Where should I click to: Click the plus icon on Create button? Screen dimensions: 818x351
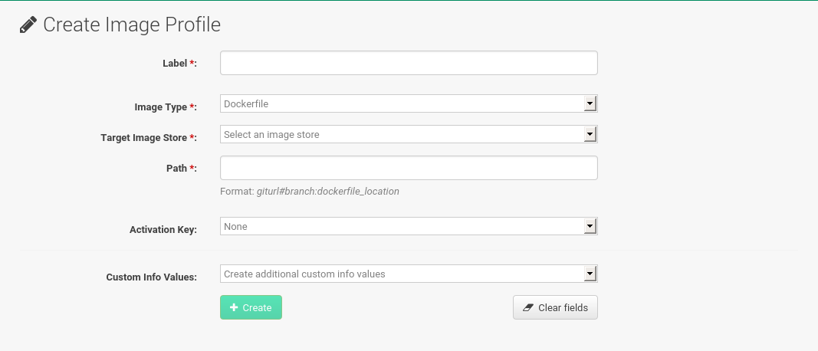tap(233, 307)
